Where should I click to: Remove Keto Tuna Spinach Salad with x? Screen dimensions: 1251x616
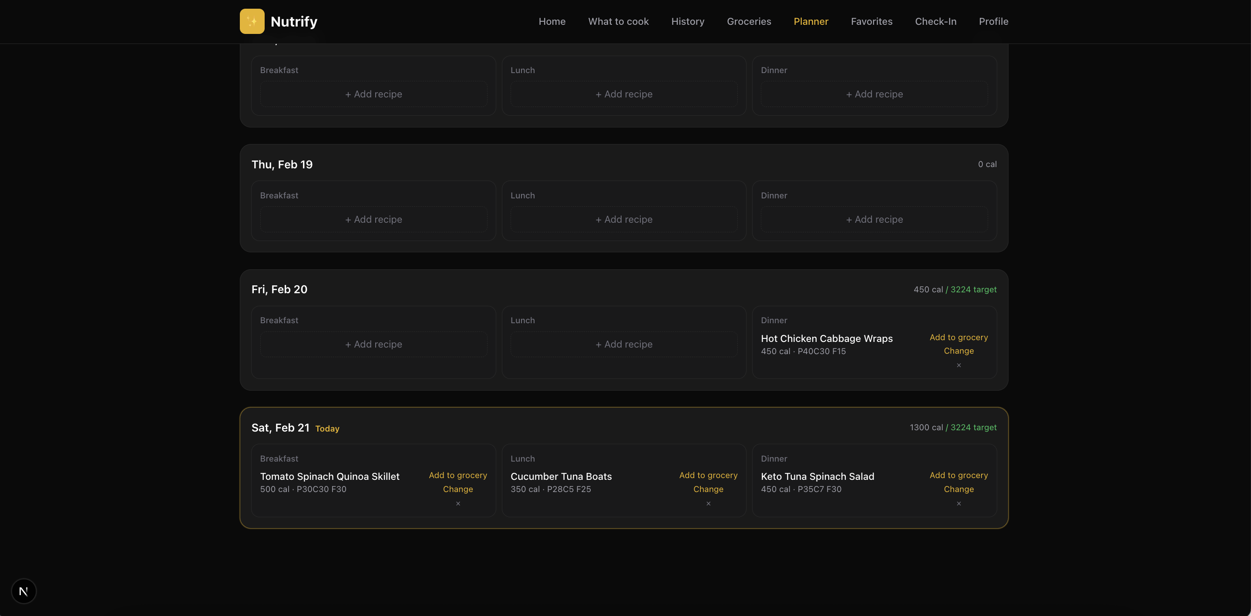click(x=958, y=503)
